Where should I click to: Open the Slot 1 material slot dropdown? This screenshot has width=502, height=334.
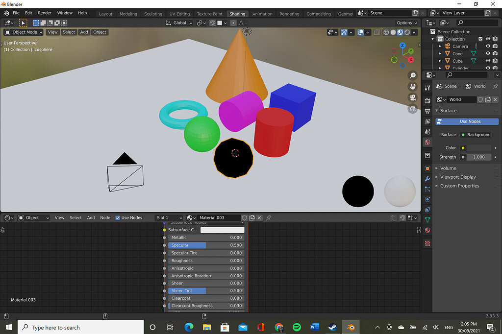(169, 217)
